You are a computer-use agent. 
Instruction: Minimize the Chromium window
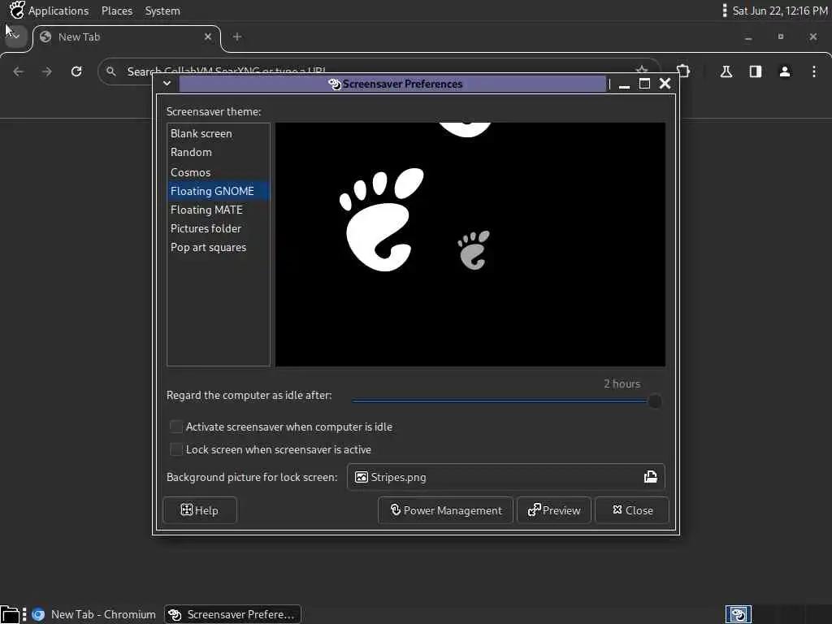pyautogui.click(x=748, y=37)
